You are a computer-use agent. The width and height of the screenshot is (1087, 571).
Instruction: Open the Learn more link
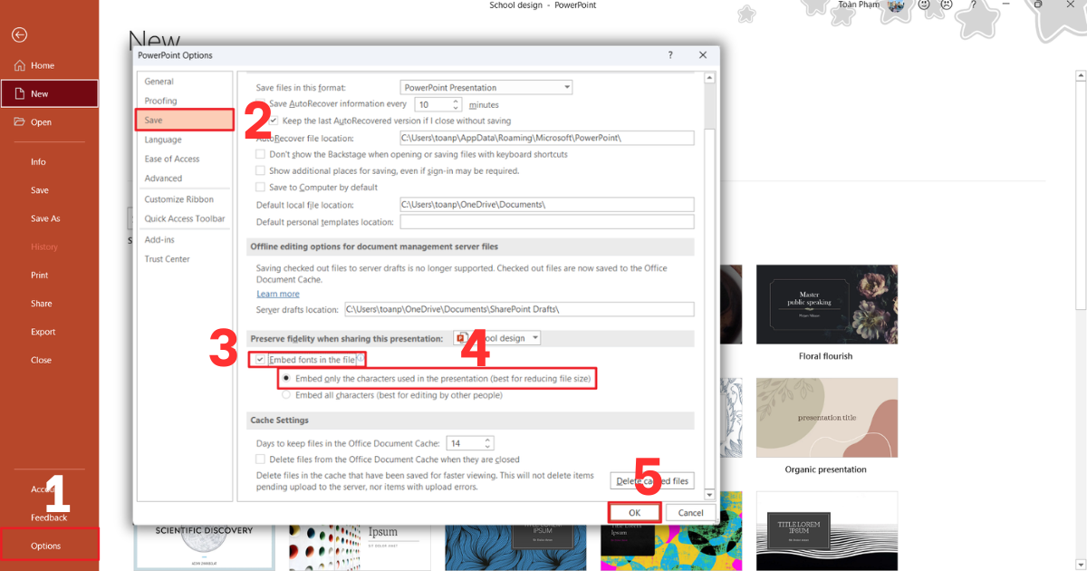coord(278,294)
